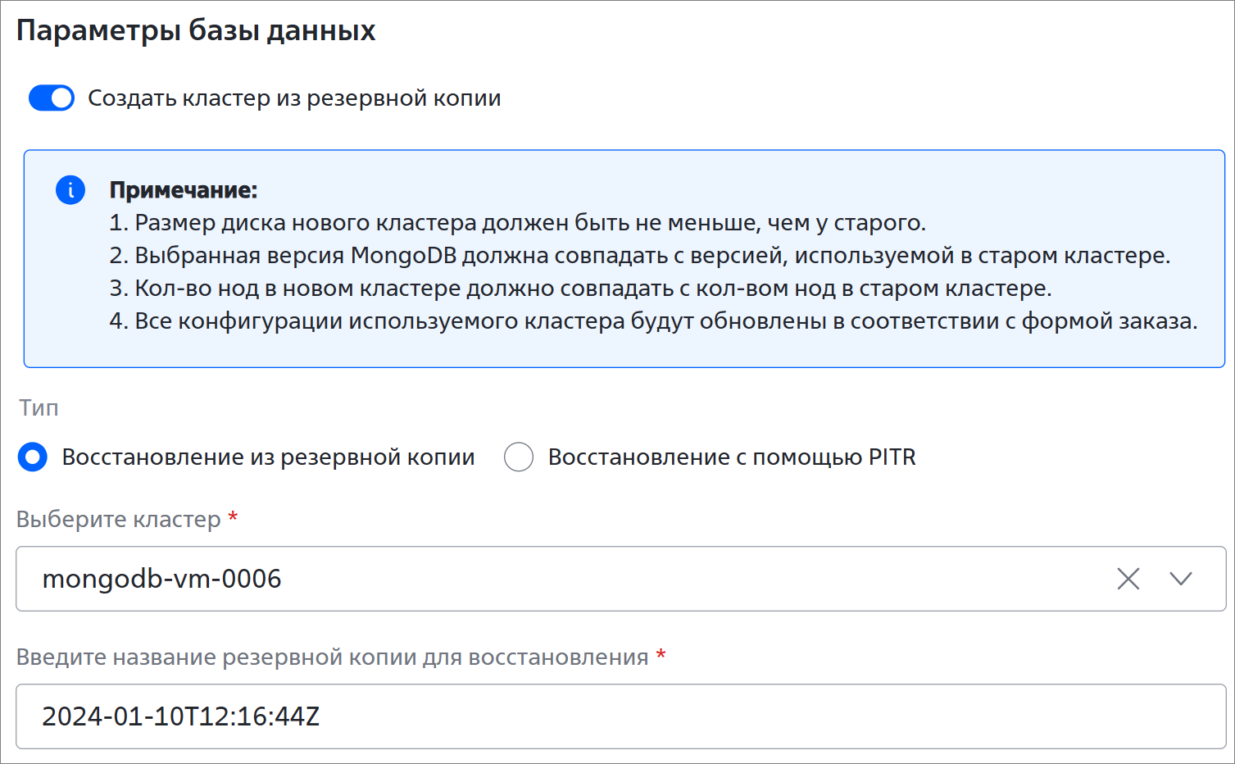Expand the cluster list with the chevron arrow

[1181, 579]
